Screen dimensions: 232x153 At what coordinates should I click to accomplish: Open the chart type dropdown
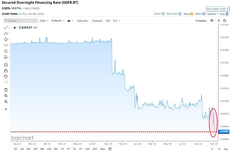[x=70, y=21]
